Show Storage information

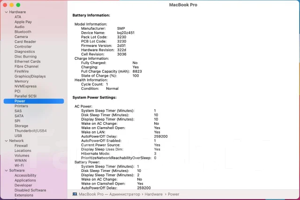point(21,126)
